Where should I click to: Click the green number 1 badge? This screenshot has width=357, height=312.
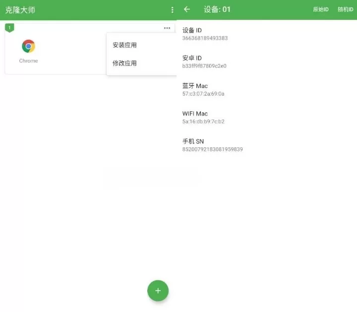click(9, 28)
